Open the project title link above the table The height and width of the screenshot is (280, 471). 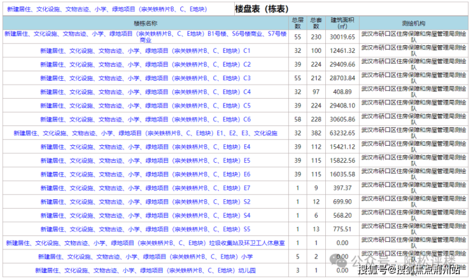(115, 10)
